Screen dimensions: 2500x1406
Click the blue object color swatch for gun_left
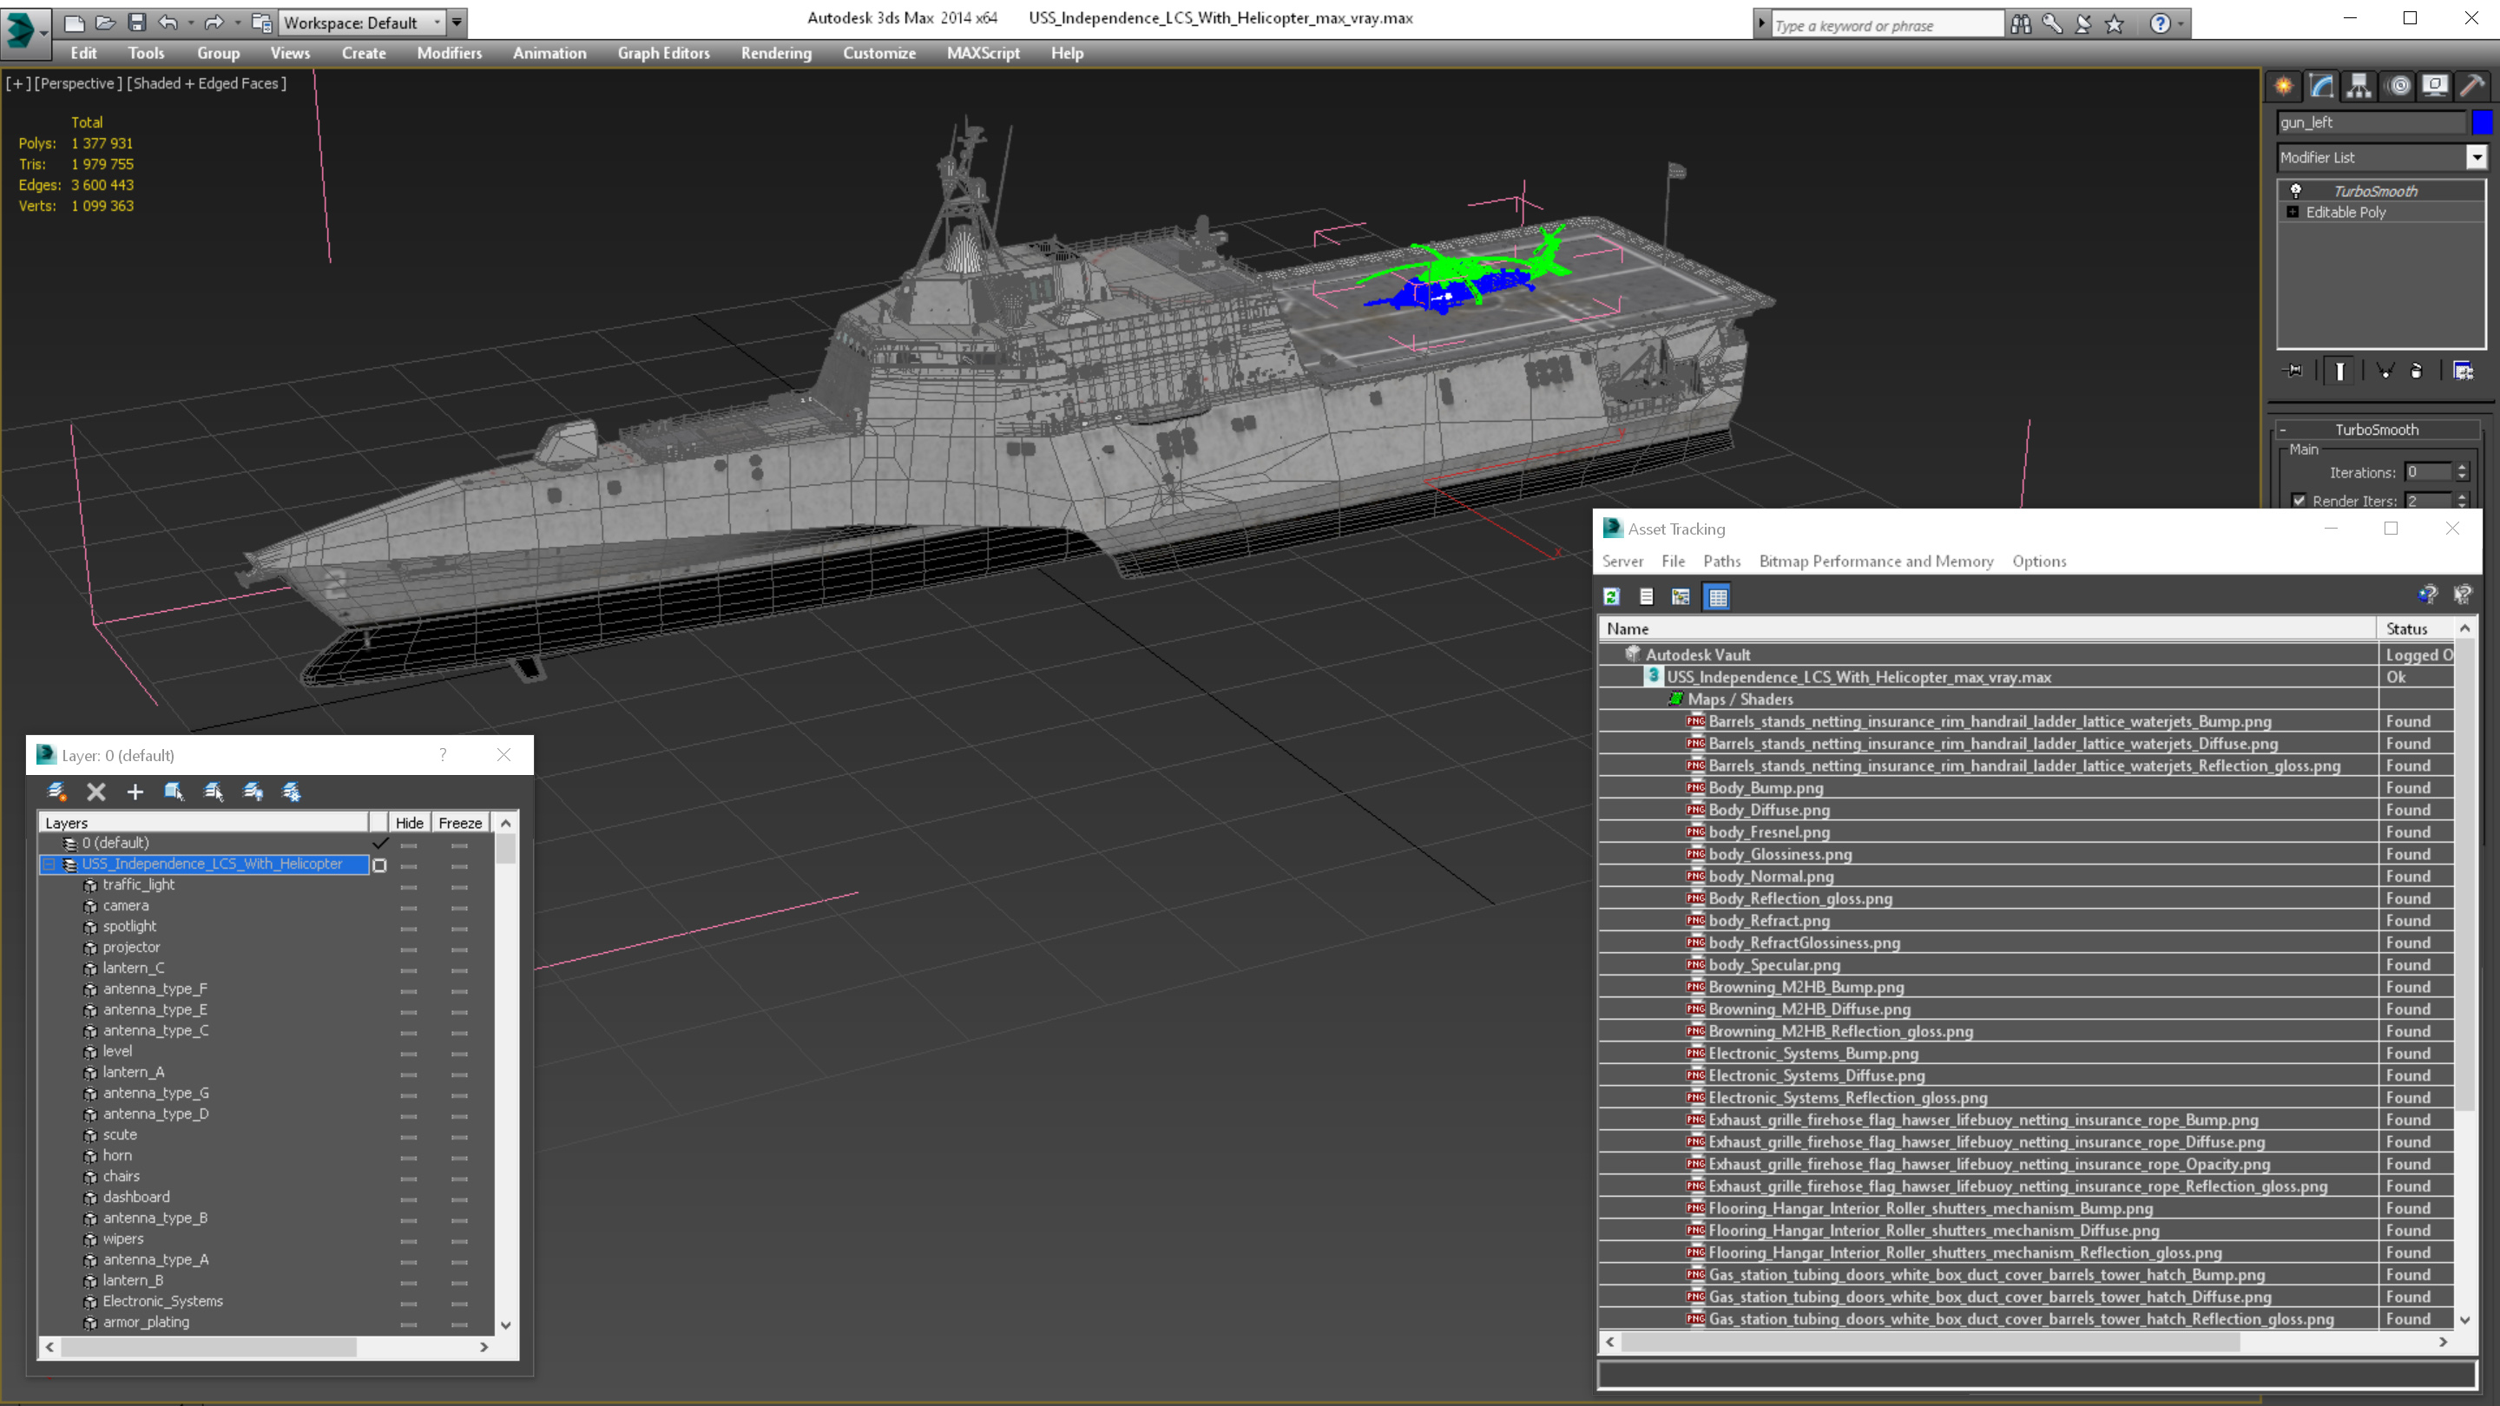(x=2482, y=122)
